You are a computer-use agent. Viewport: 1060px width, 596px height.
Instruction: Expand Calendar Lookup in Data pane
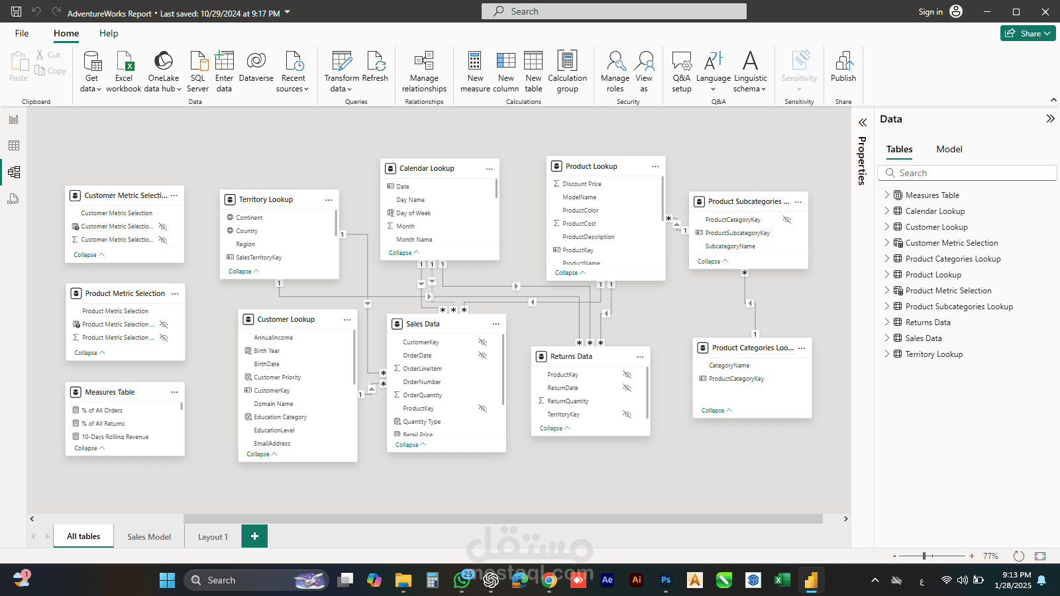pos(887,211)
